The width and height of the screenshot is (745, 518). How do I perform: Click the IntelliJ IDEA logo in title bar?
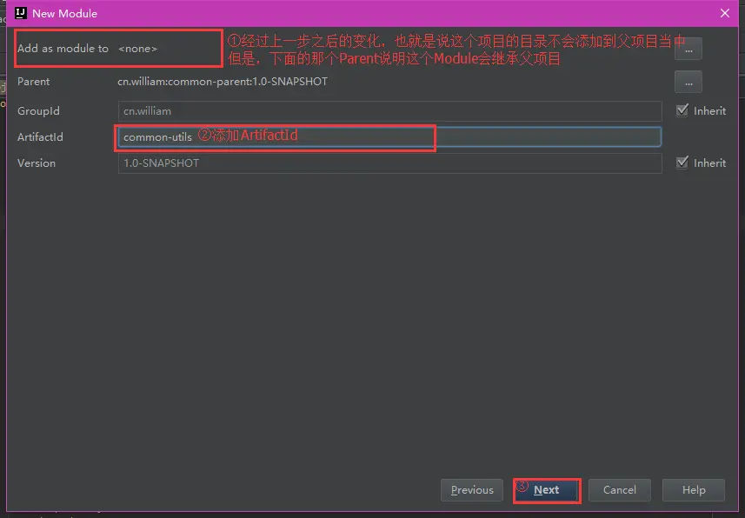coord(21,13)
